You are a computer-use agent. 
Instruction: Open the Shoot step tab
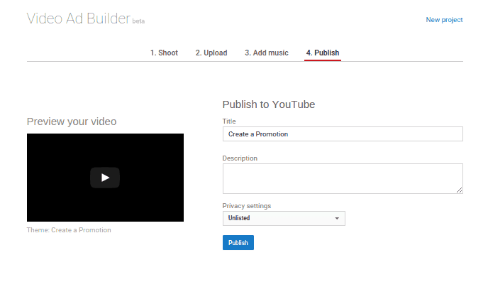point(164,53)
